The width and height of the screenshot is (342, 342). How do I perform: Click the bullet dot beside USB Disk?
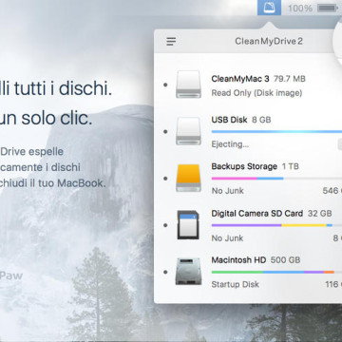(x=165, y=131)
